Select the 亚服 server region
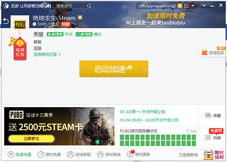This screenshot has width=227, height=162. tap(38, 48)
